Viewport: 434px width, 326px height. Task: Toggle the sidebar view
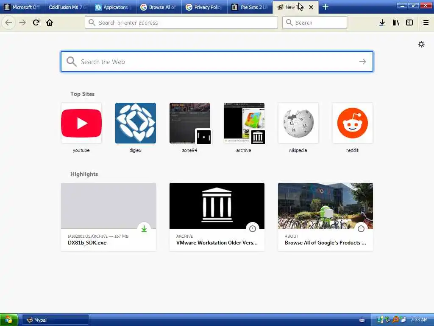tap(409, 22)
